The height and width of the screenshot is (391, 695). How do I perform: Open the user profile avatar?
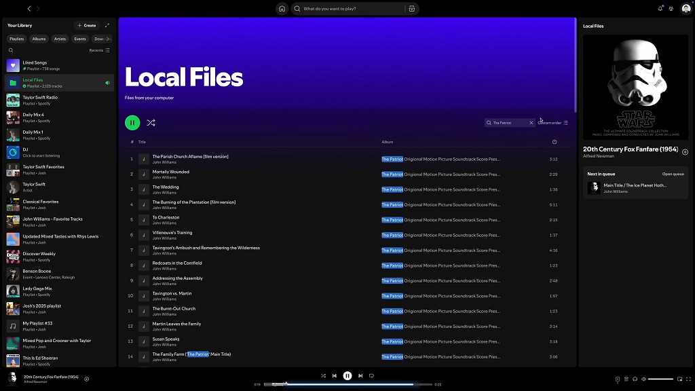[x=685, y=8]
